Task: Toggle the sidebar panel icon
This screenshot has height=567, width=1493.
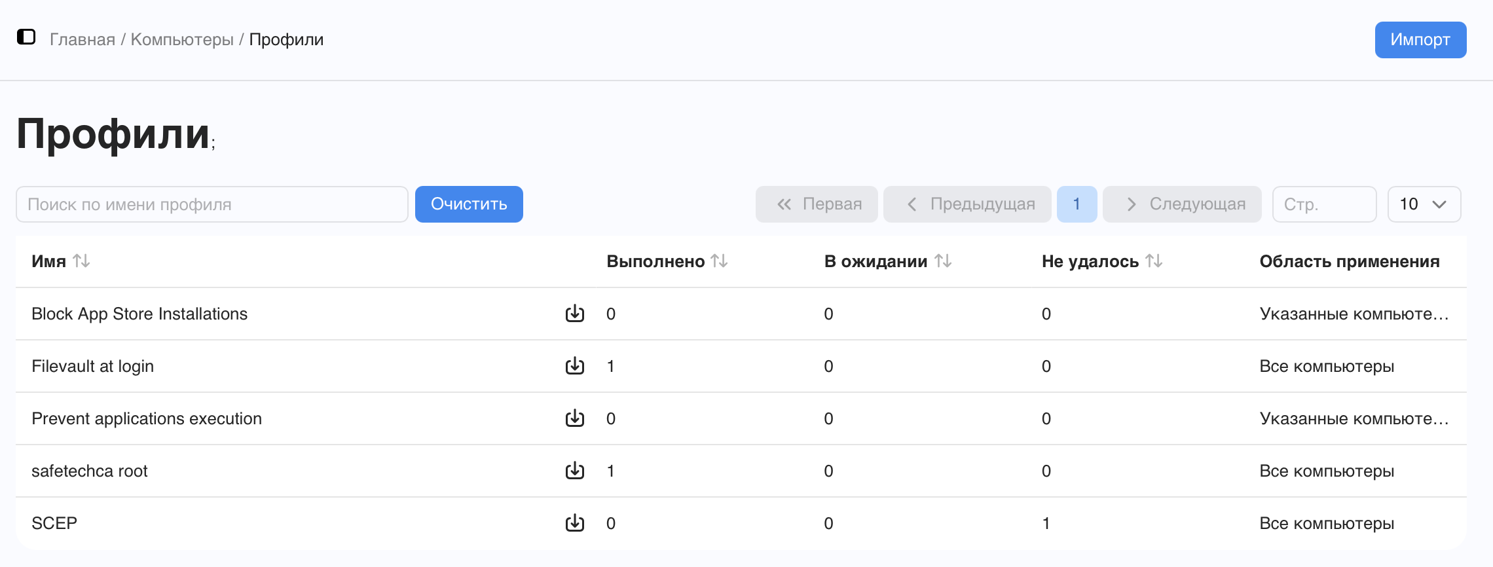Action: click(26, 37)
